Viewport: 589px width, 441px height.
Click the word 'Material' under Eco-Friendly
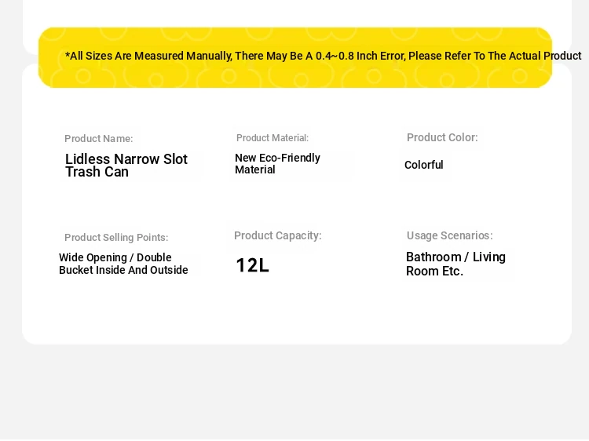pos(255,169)
